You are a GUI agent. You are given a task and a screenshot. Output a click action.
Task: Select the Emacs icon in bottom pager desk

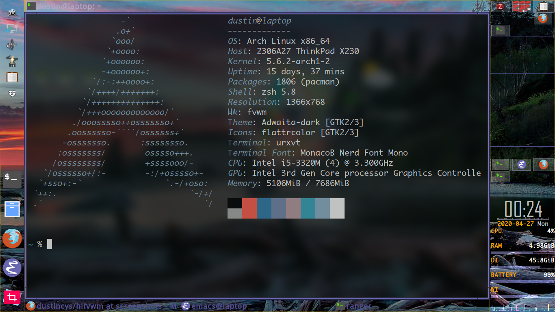(522, 165)
